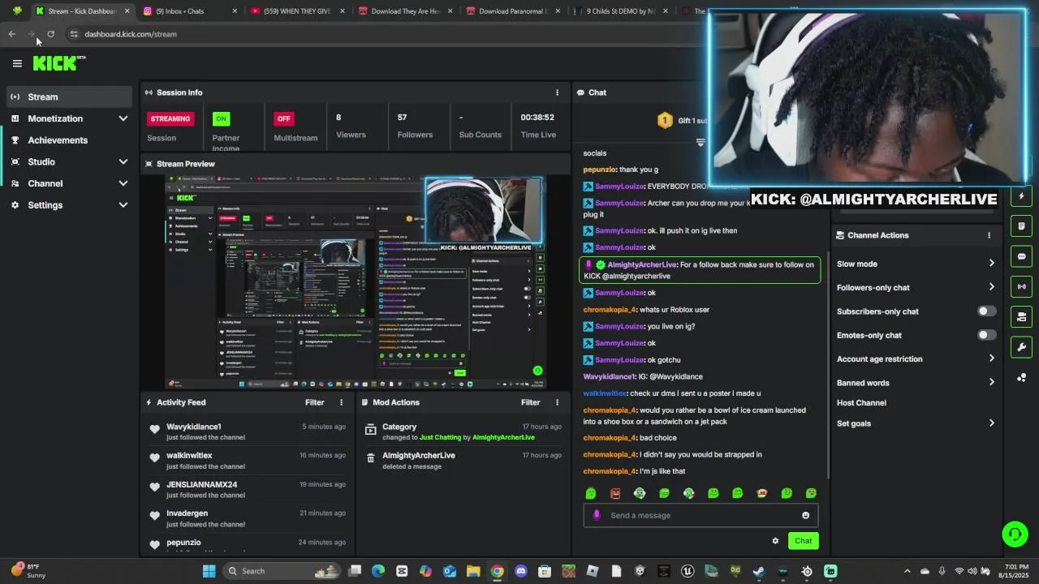This screenshot has height=584, width=1039.
Task: Open Activity Feed Filter
Action: coord(314,402)
